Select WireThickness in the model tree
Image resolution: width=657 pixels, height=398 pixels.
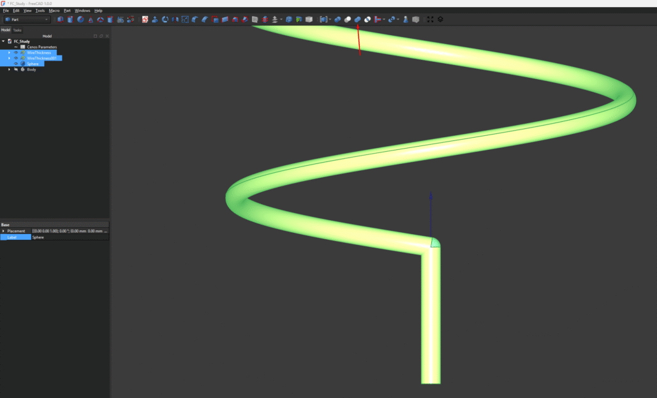[x=39, y=52]
